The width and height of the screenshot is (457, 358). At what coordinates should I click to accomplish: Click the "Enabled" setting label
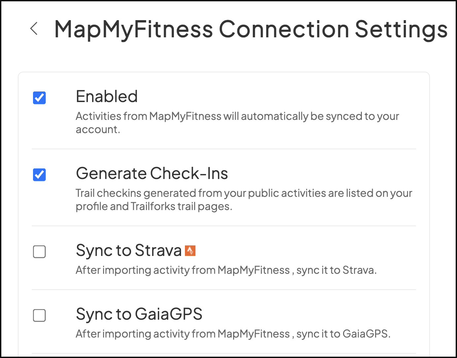tap(107, 96)
